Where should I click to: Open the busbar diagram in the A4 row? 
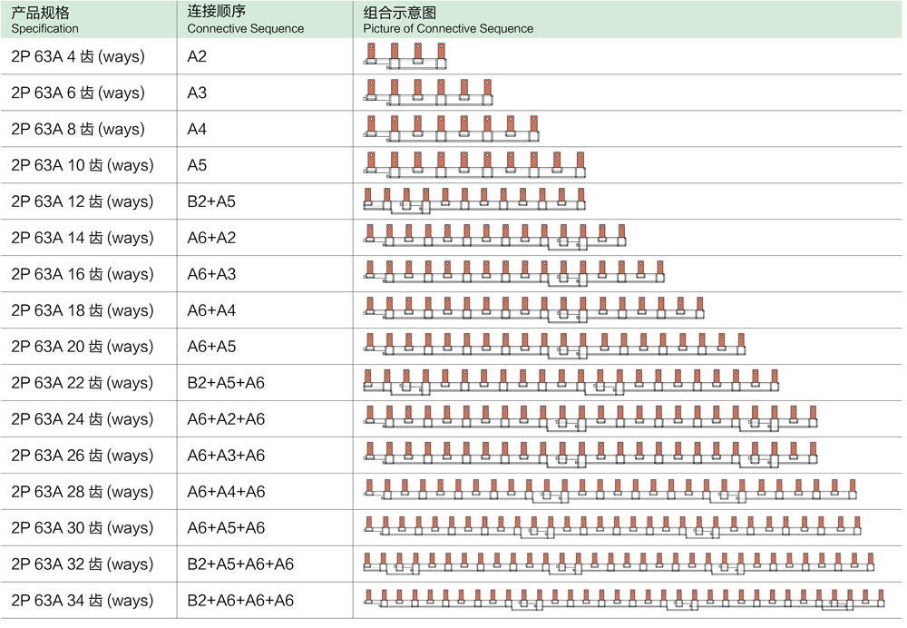click(x=451, y=129)
